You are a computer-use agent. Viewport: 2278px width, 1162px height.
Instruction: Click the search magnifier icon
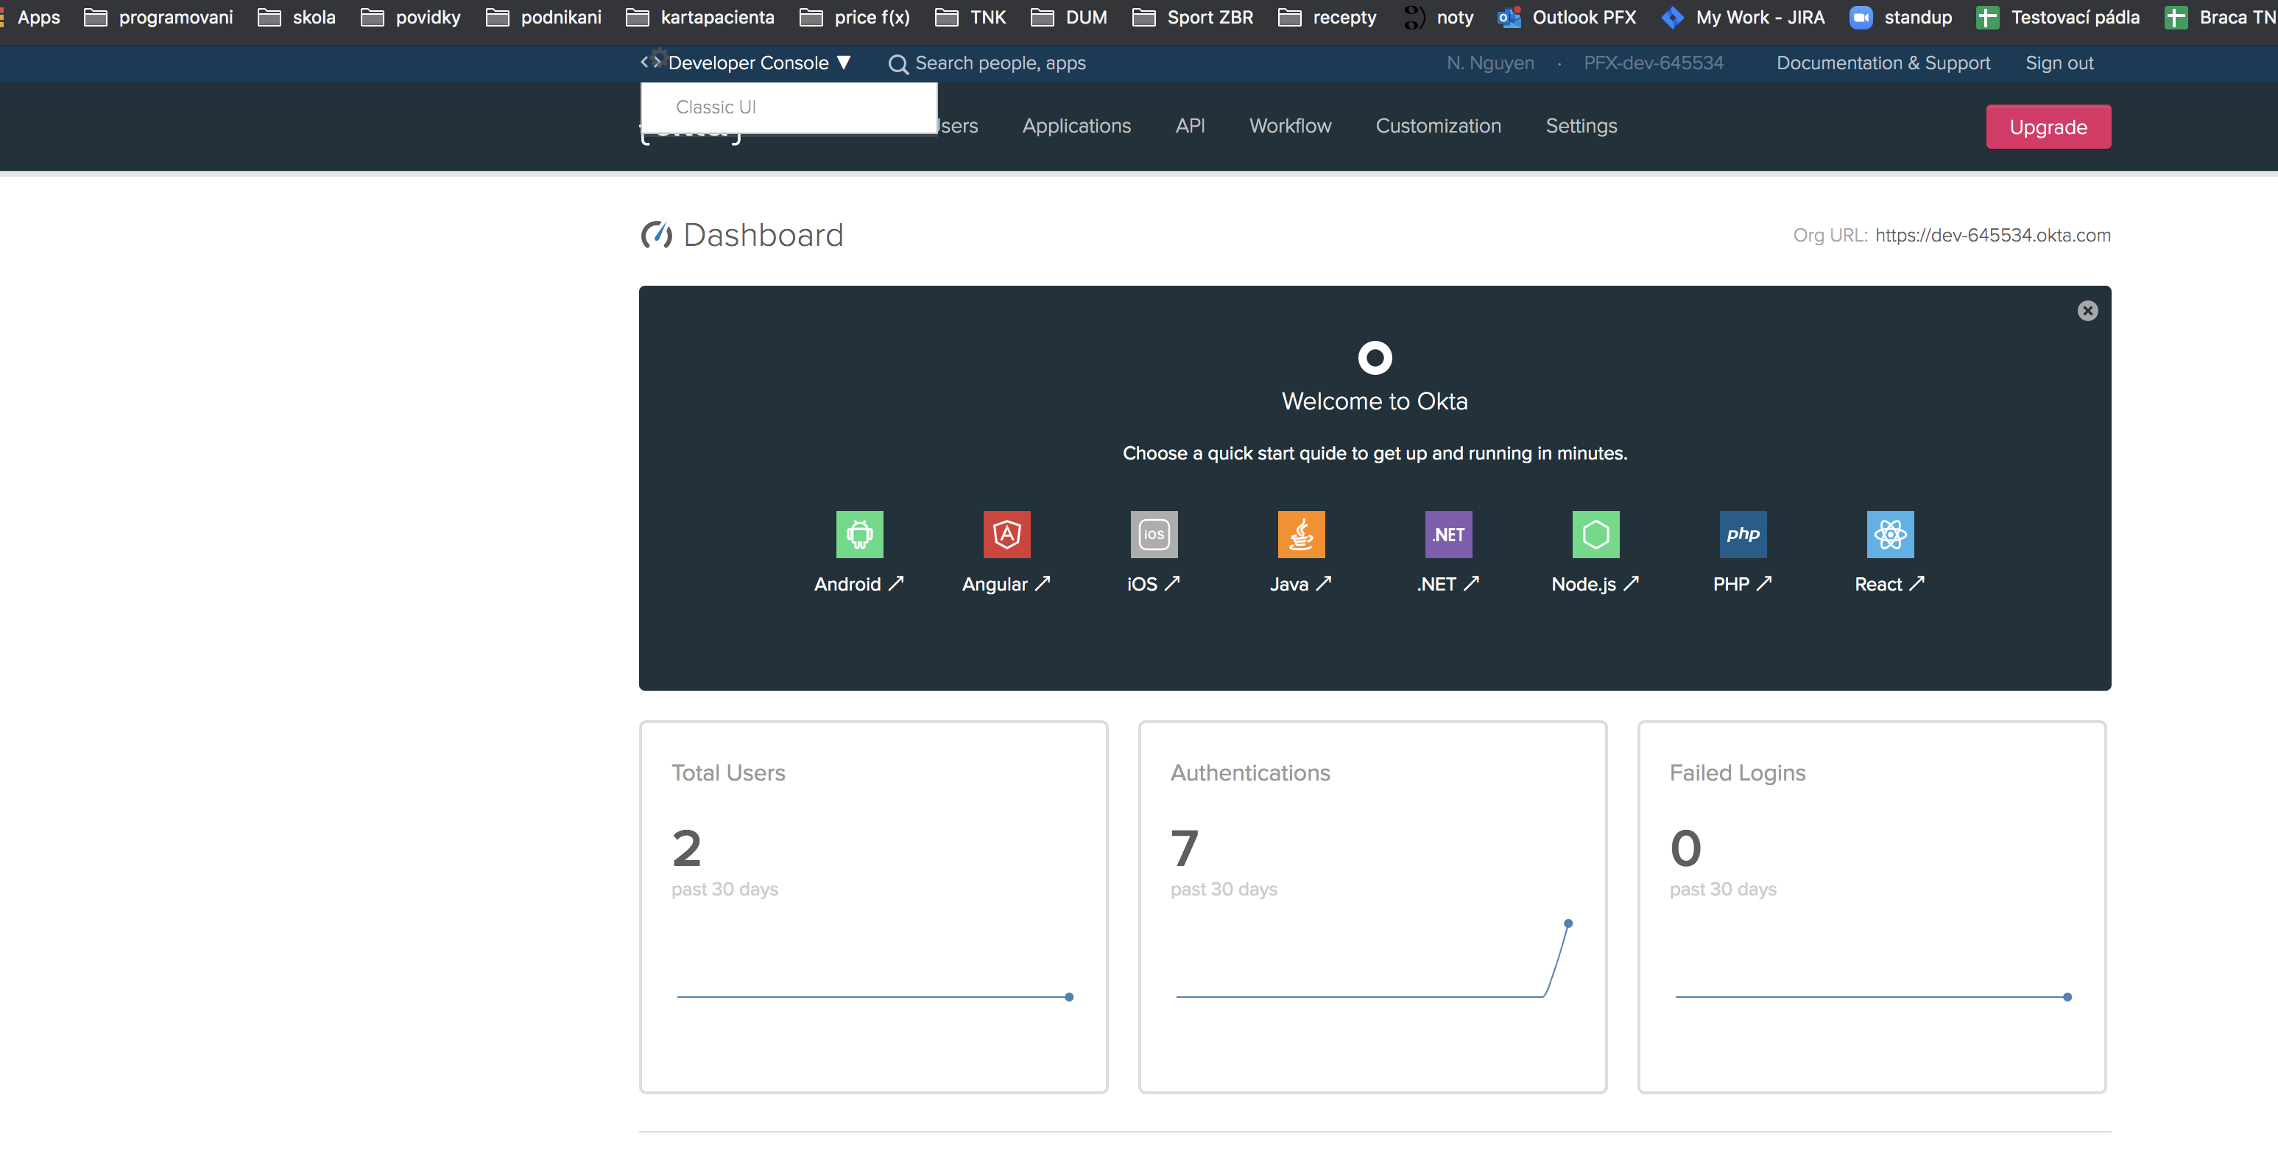pyautogui.click(x=898, y=63)
